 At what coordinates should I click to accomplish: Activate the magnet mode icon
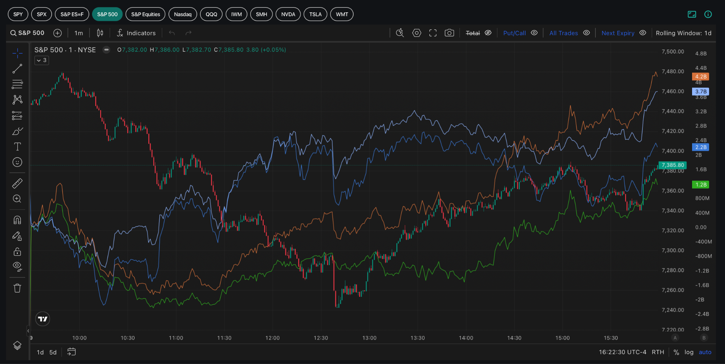(x=17, y=220)
